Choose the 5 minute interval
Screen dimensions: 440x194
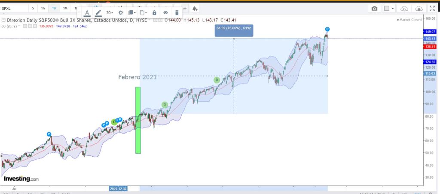click(33, 9)
